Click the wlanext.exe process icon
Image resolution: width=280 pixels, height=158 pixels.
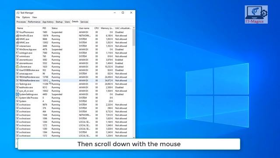17,46
